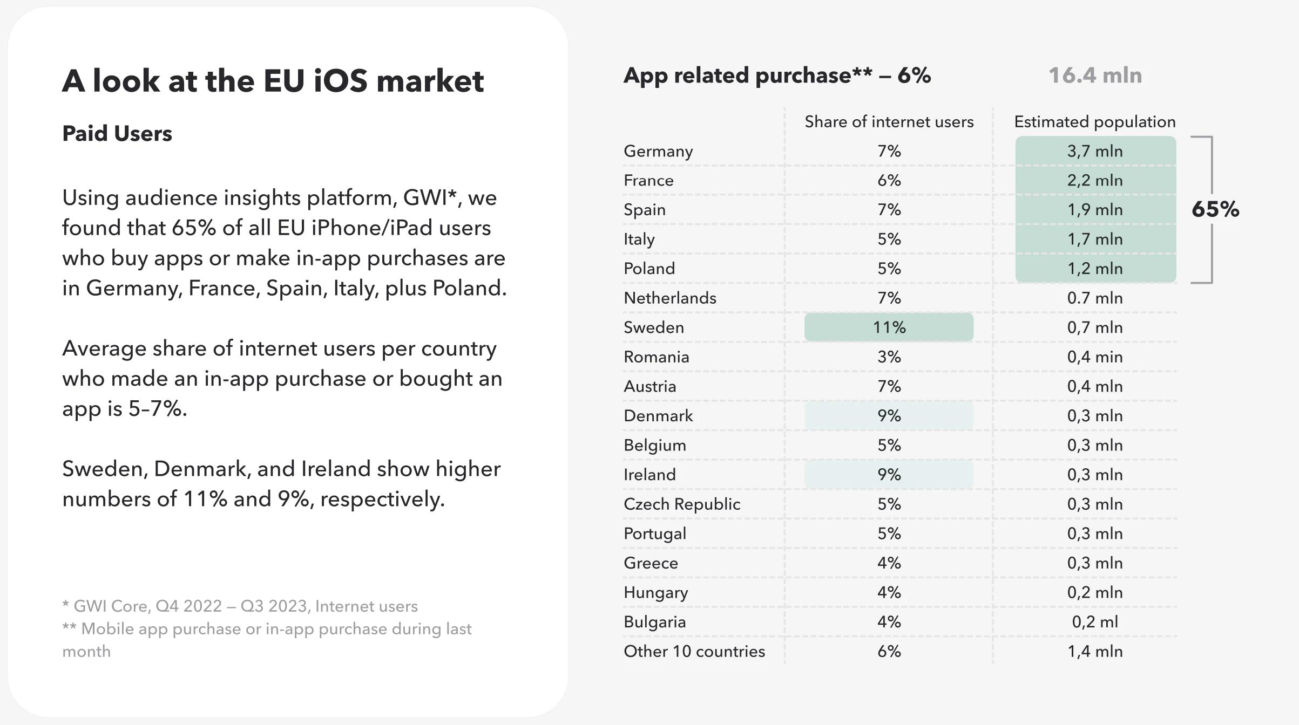Click Denmark's highlighted 9% share cell

(889, 416)
